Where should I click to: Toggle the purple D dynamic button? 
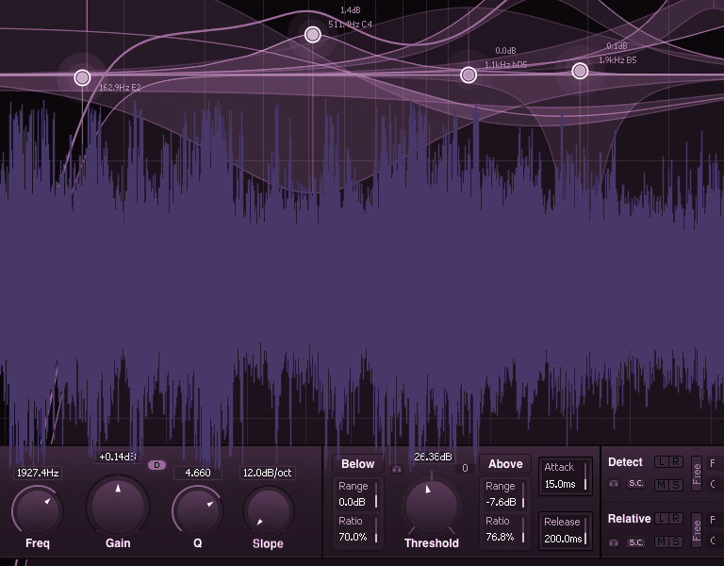tap(156, 465)
